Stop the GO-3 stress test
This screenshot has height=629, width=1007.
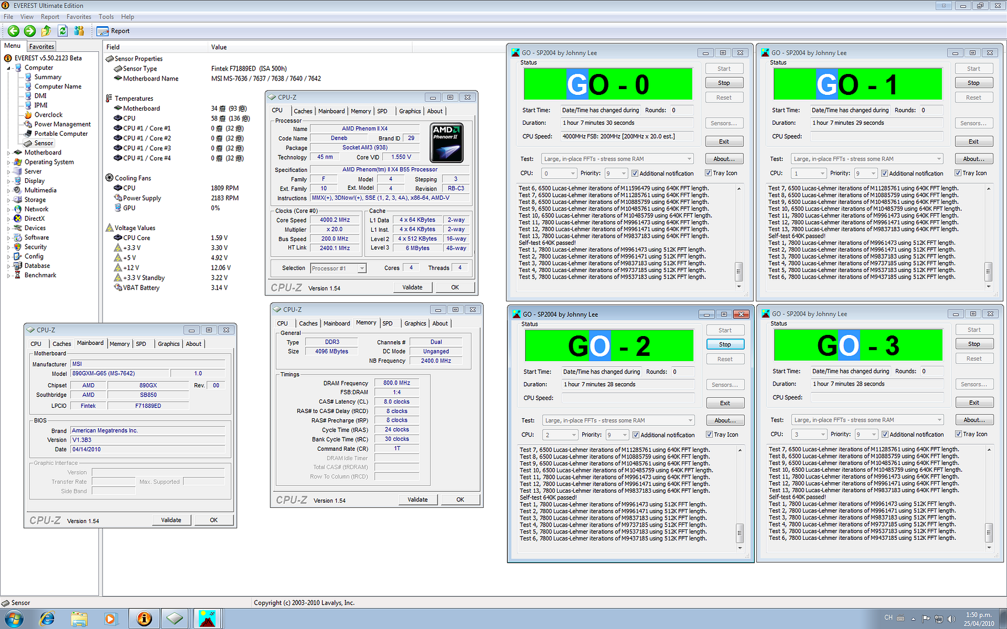(x=974, y=344)
